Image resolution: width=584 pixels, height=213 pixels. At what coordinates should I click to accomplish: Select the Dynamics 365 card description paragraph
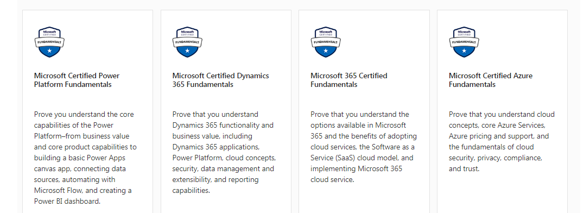tap(224, 152)
